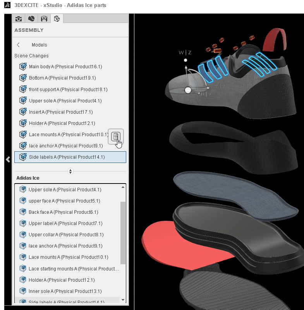Click the Adidas Ice list scrollbar thumb
304x310 pixels.
click(123, 233)
